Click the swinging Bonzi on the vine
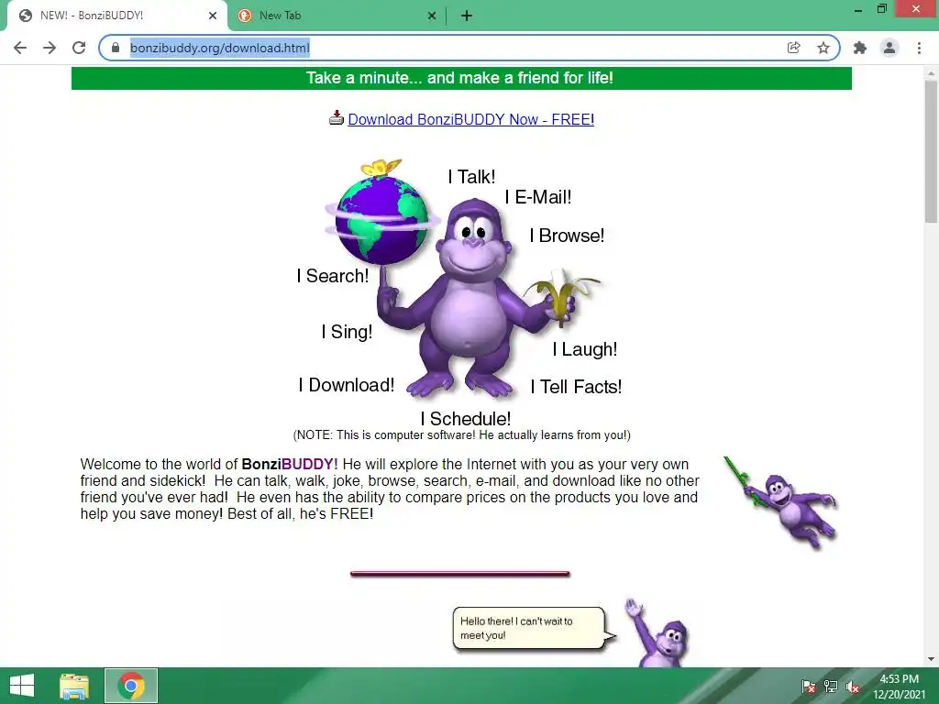939x704 pixels. click(783, 501)
